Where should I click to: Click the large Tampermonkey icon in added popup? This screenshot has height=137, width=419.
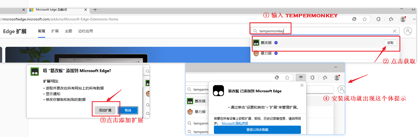218,91
